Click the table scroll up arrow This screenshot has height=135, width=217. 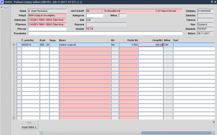(x=14, y=44)
